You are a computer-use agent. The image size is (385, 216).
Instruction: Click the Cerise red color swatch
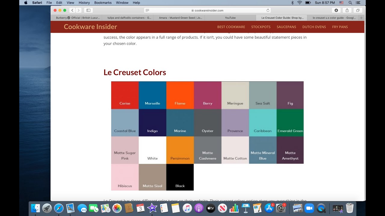pyautogui.click(x=125, y=95)
